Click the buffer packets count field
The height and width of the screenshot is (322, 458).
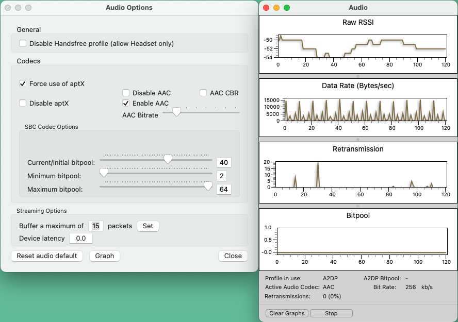(x=96, y=226)
